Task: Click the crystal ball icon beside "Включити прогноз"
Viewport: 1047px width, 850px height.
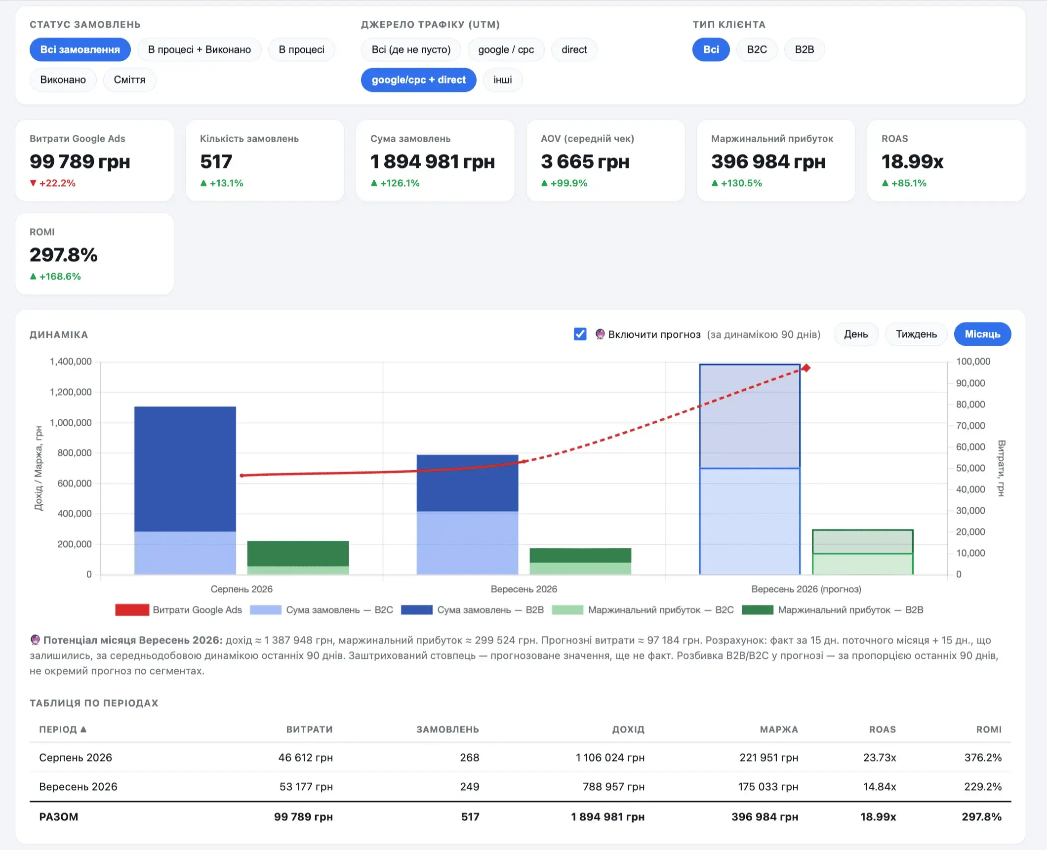Action: [x=600, y=334]
